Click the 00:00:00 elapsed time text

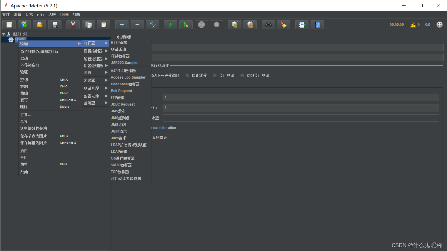397,25
